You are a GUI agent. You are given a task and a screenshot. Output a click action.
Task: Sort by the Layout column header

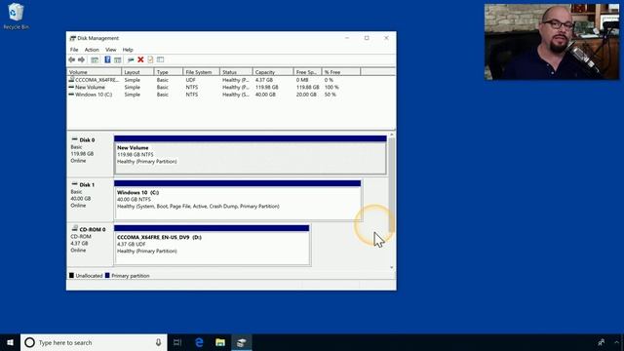tap(137, 72)
